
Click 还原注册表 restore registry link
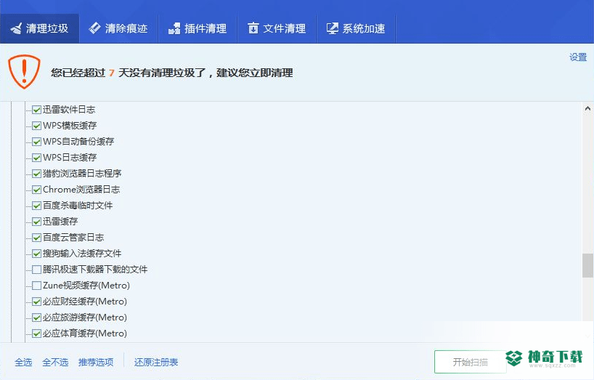click(x=156, y=362)
